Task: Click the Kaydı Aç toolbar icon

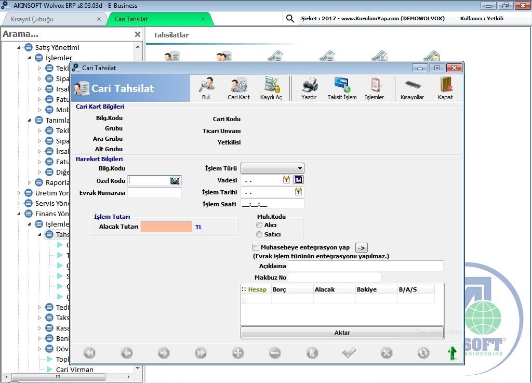Action: point(271,88)
